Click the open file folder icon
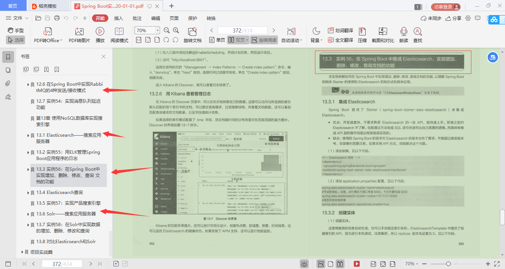Image resolution: width=505 pixels, height=269 pixels. coord(38,18)
